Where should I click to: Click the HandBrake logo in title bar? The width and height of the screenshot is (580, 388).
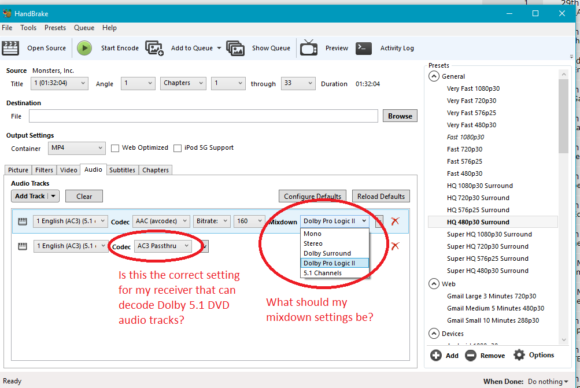pyautogui.click(x=7, y=14)
